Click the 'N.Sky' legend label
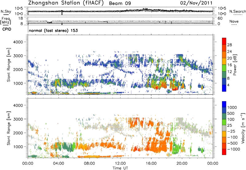 (x=6, y=11)
